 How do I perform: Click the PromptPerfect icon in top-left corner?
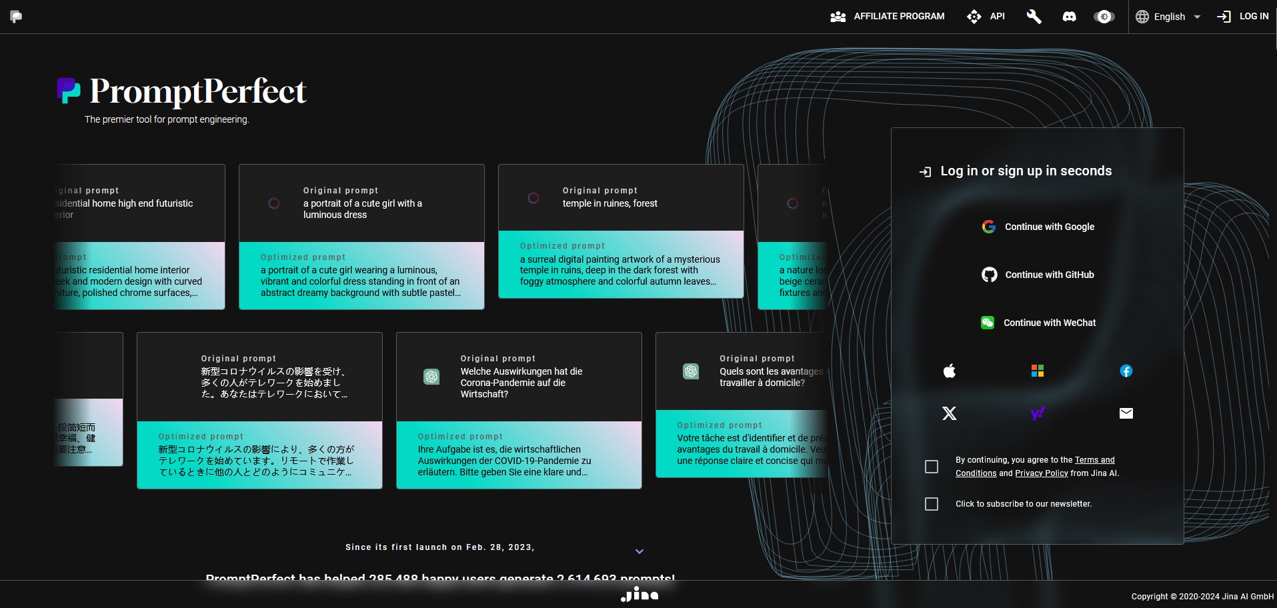click(16, 17)
